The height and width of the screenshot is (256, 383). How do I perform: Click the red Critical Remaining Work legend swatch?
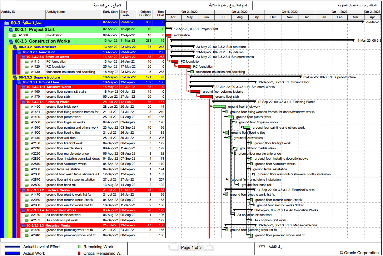79,253
